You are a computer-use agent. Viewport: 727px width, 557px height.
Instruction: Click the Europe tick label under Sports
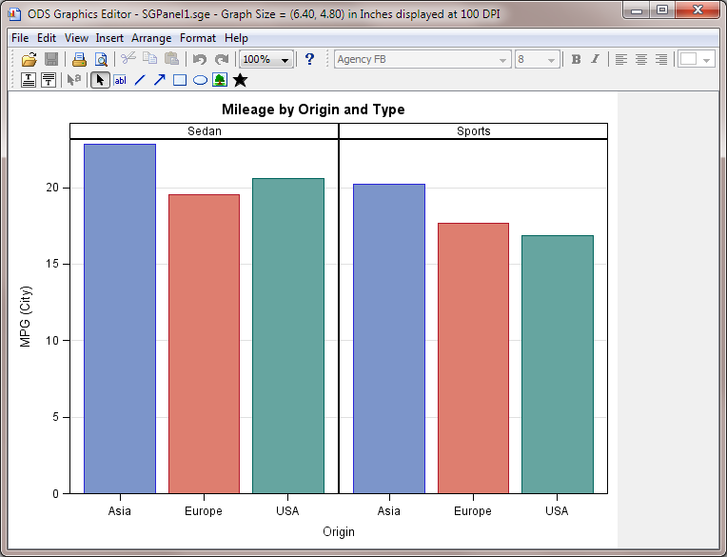click(x=473, y=511)
